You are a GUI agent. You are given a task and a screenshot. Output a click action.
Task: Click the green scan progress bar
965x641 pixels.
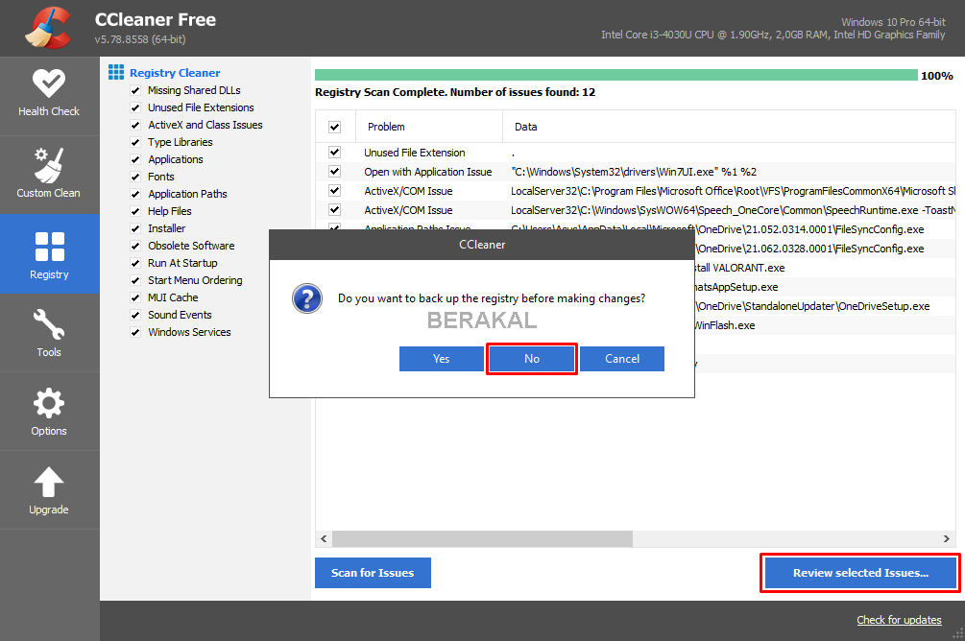point(616,75)
